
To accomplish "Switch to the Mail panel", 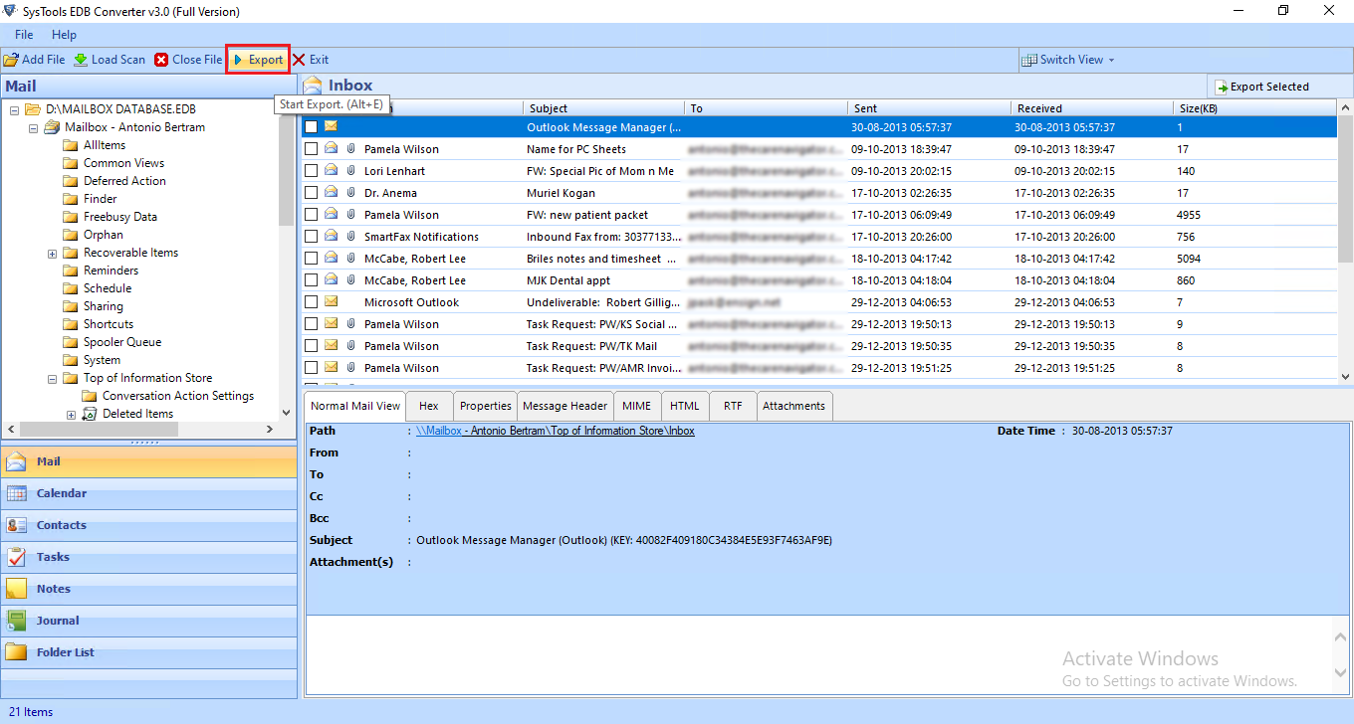I will click(149, 461).
